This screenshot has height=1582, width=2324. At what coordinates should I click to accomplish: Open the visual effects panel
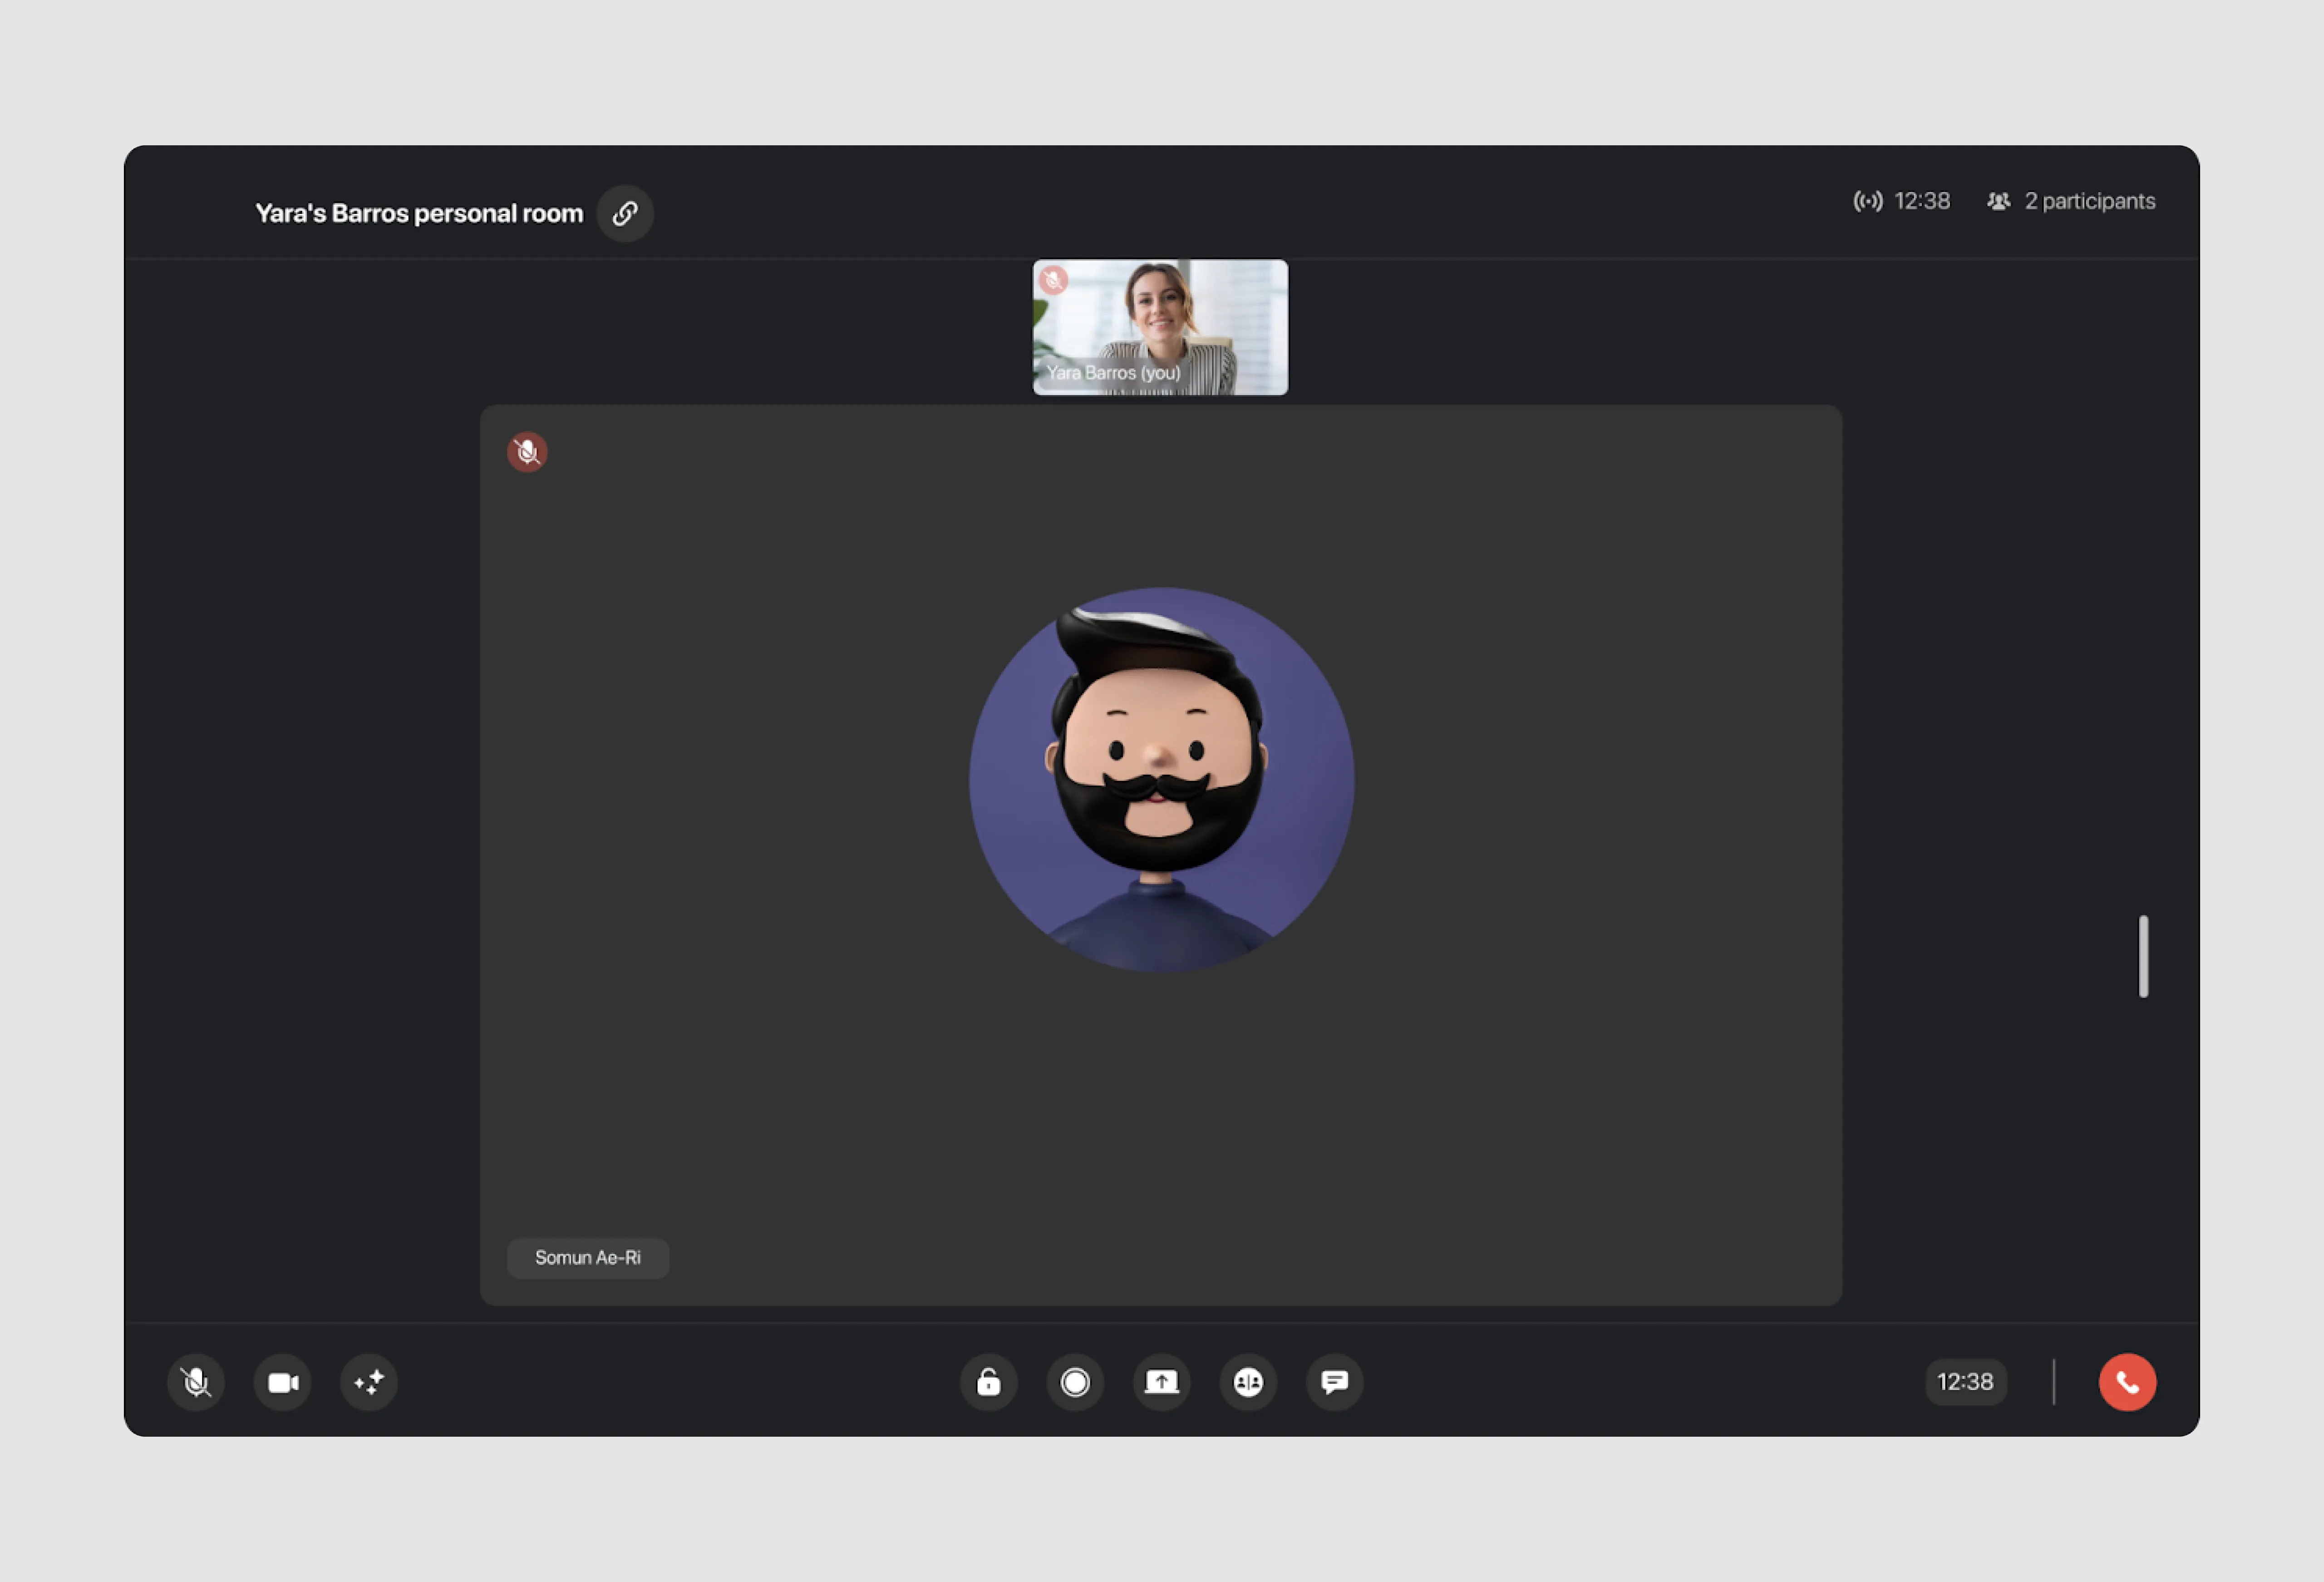tap(368, 1383)
